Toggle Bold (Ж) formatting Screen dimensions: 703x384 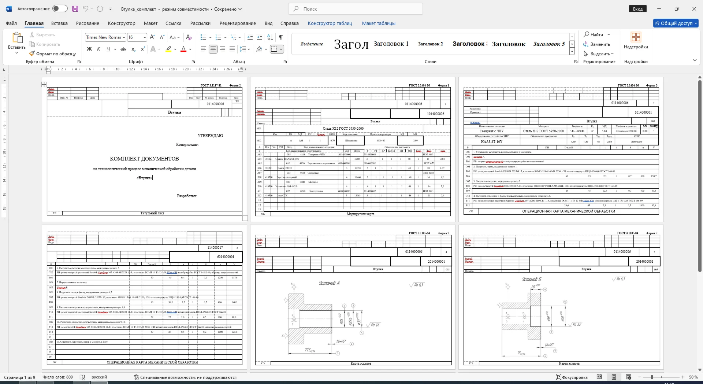point(89,49)
